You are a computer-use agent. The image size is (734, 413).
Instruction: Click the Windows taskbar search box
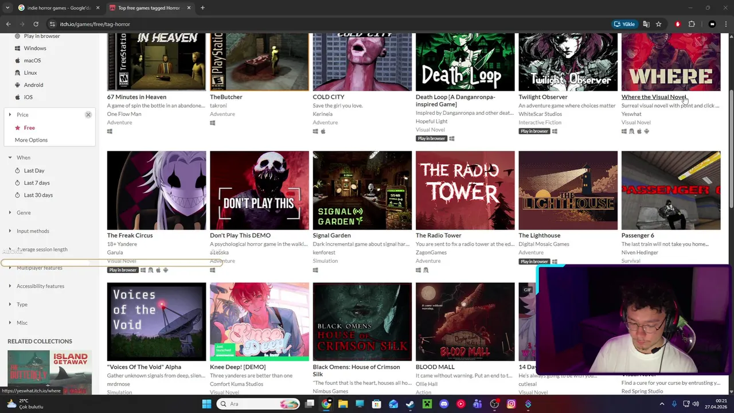point(259,404)
